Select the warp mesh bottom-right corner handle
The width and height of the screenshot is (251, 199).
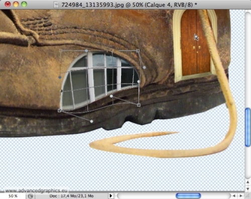tap(139, 105)
